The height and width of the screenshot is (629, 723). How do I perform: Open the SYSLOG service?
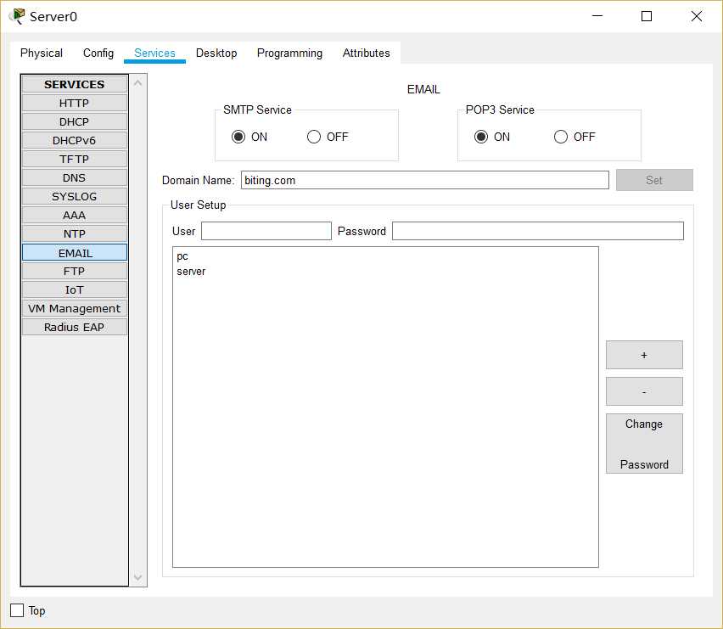click(74, 196)
